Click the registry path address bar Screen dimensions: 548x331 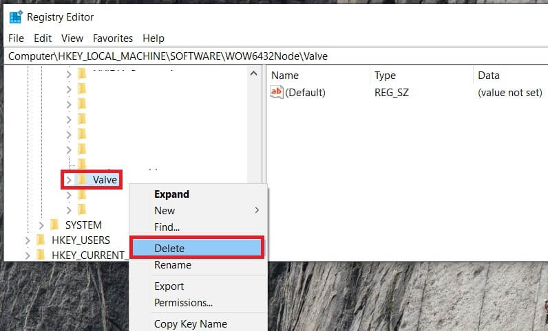[x=276, y=56]
